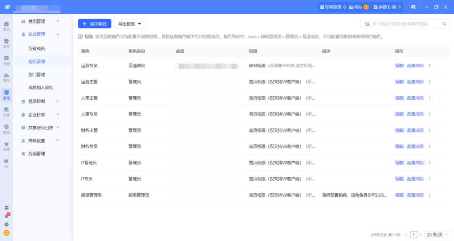Open notifications bell with badge 7
The image size is (454, 241).
(x=7, y=216)
